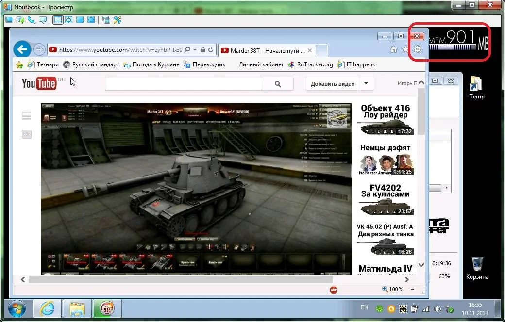Click the Marder 38T video player
This screenshot has height=322, width=505.
click(196, 189)
